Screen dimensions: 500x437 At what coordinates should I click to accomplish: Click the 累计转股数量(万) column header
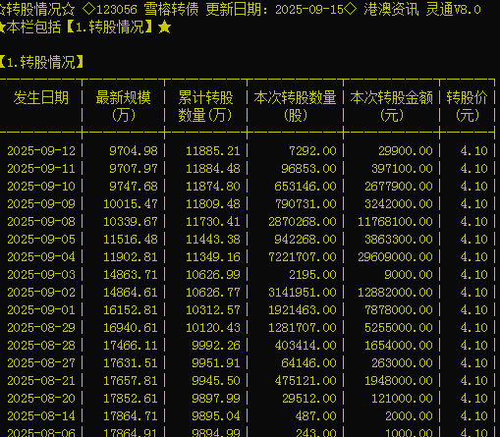tap(205, 106)
